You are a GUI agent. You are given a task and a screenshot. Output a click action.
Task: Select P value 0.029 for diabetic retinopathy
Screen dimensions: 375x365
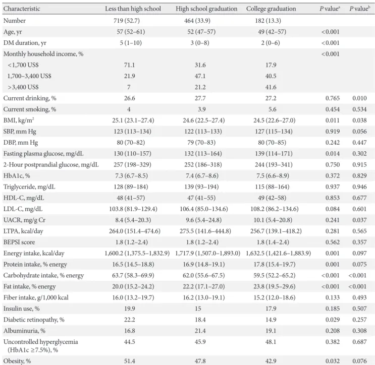tap(333, 320)
